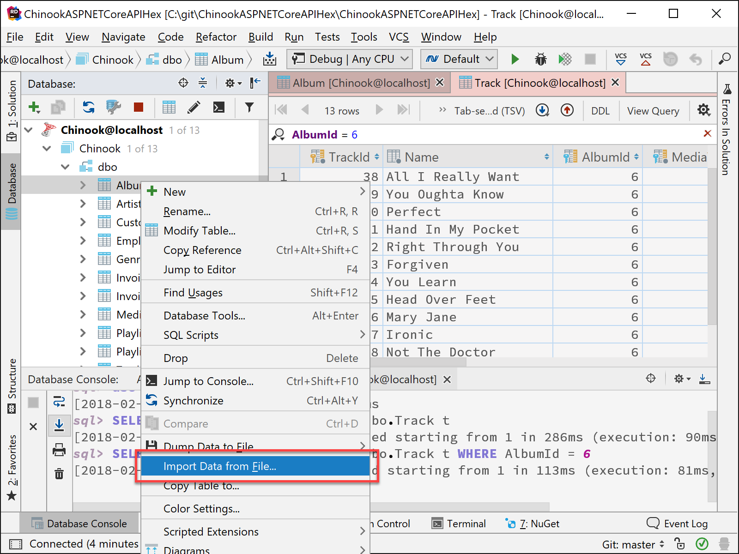The height and width of the screenshot is (554, 739).
Task: Open the Errors In Solution side panel
Action: point(727,130)
